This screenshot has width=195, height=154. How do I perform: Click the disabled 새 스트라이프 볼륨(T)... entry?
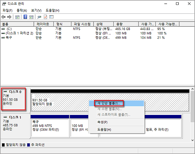pos(117,115)
